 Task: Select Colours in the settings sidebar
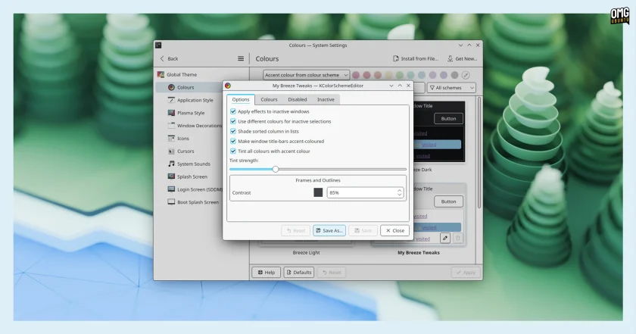189,87
